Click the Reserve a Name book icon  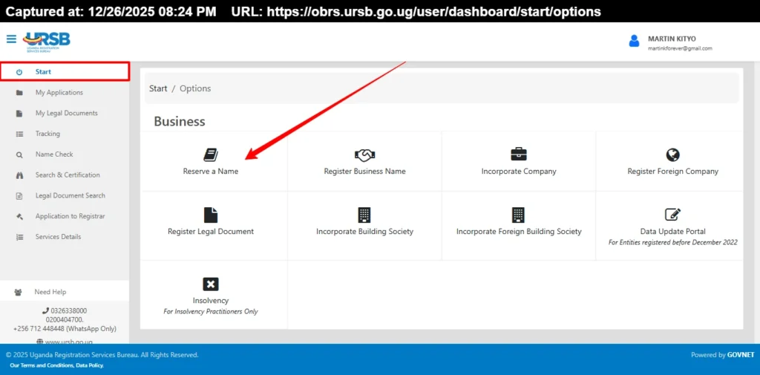click(x=211, y=154)
